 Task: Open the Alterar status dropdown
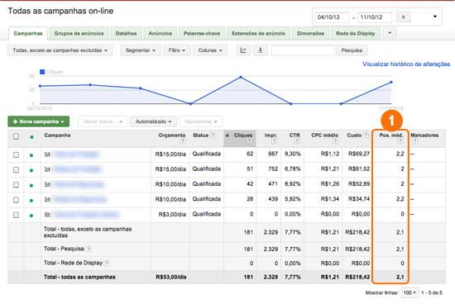pos(103,121)
